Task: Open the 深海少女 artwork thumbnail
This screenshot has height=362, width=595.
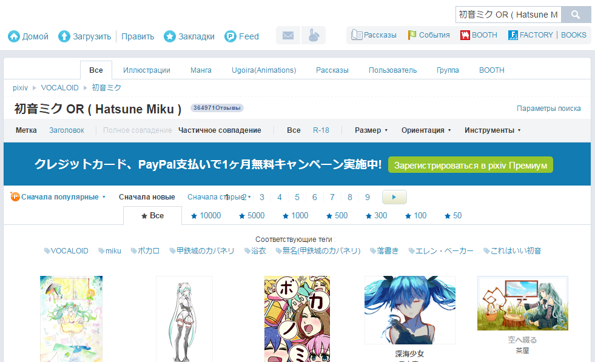Action: click(410, 310)
